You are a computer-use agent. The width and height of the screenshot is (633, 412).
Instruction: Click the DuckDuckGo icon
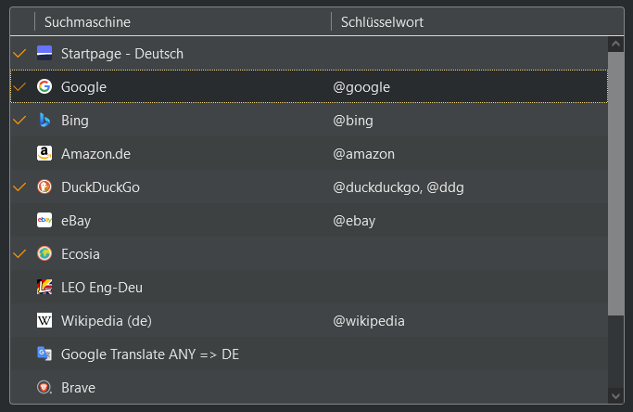[44, 187]
